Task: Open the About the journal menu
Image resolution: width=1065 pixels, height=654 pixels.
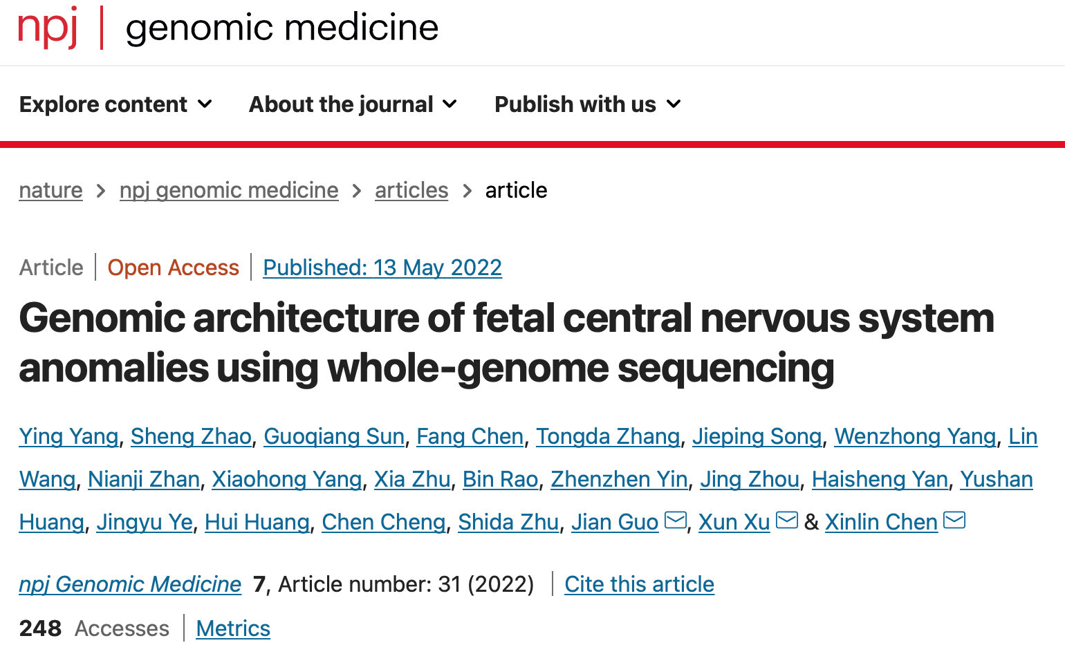Action: pos(353,104)
